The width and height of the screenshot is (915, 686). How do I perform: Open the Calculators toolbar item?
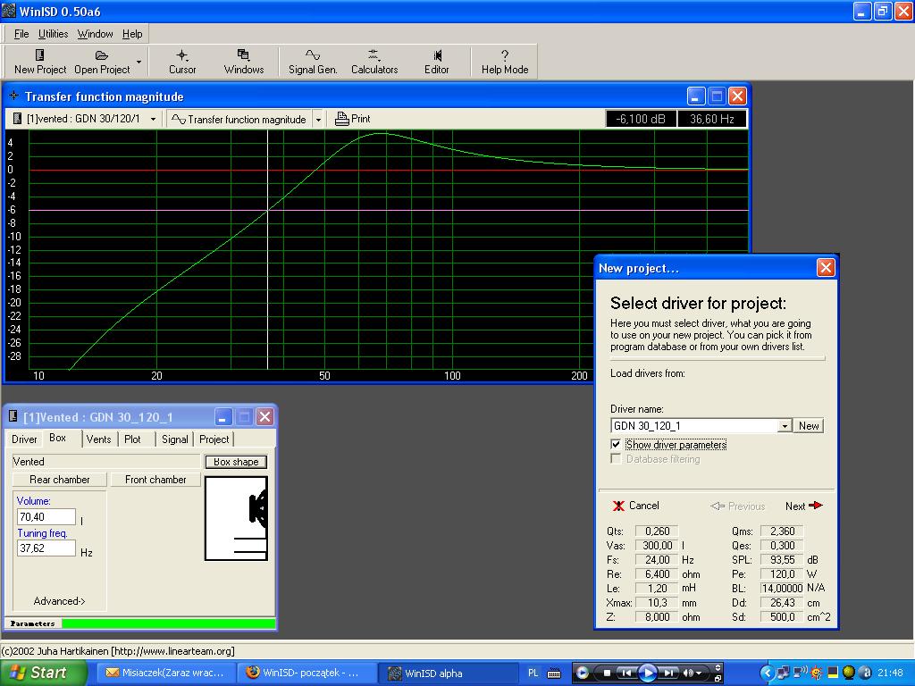[x=374, y=61]
